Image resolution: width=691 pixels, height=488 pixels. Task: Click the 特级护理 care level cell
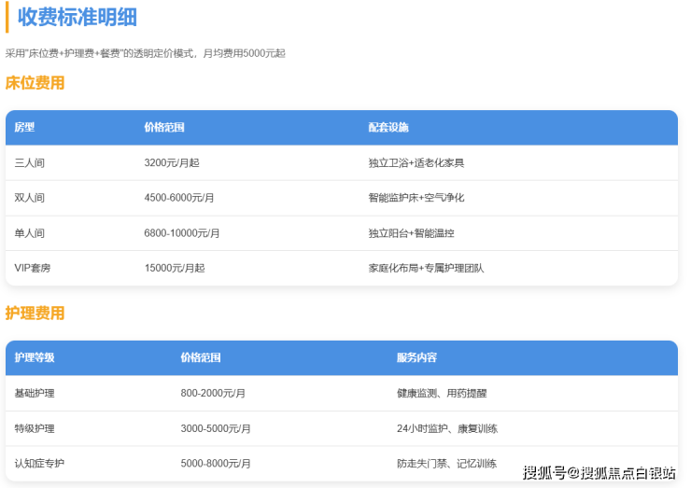click(35, 429)
